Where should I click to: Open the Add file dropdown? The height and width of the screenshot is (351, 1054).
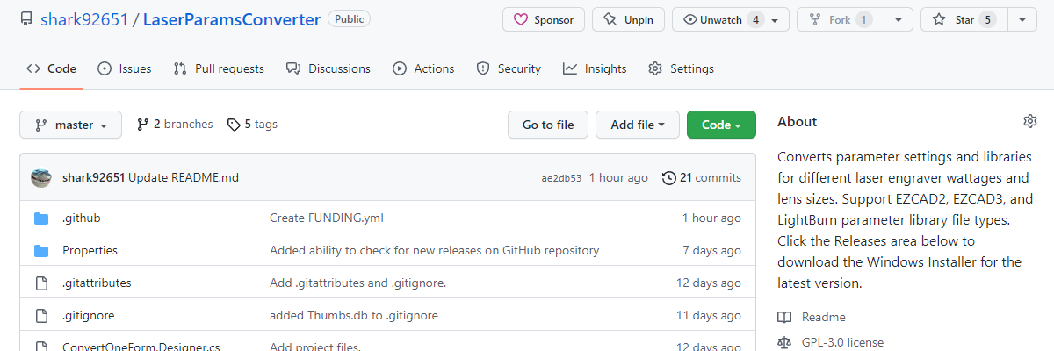coord(638,125)
